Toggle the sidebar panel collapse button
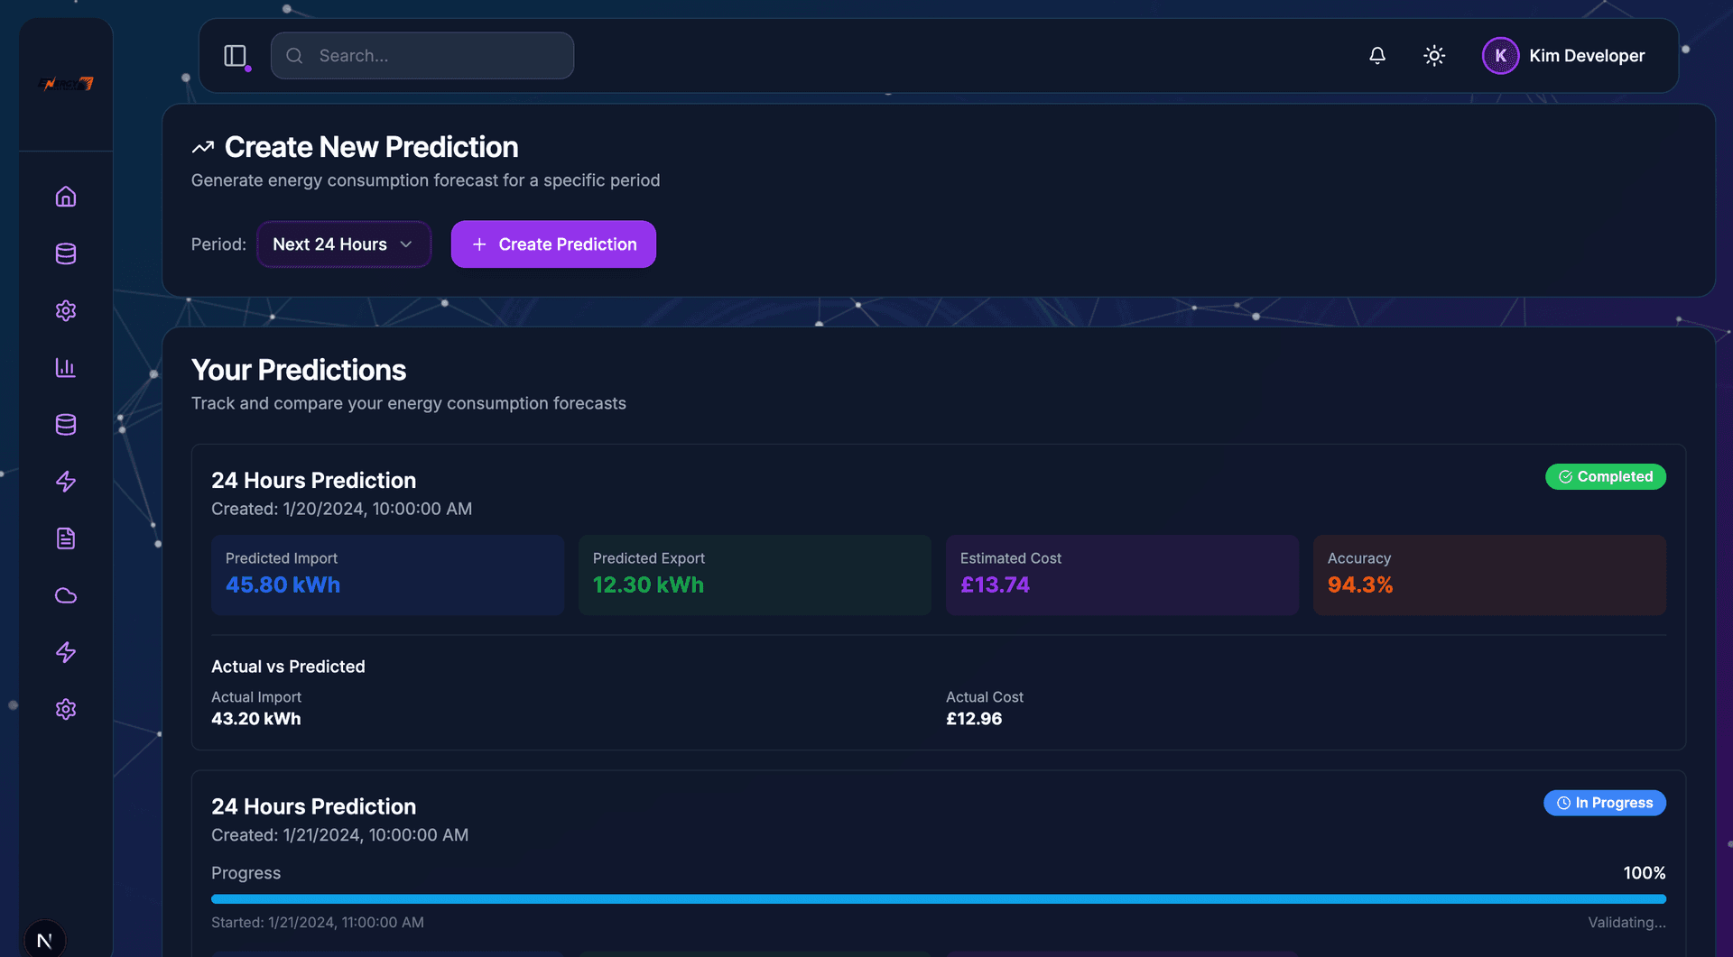Viewport: 1733px width, 957px height. 236,56
